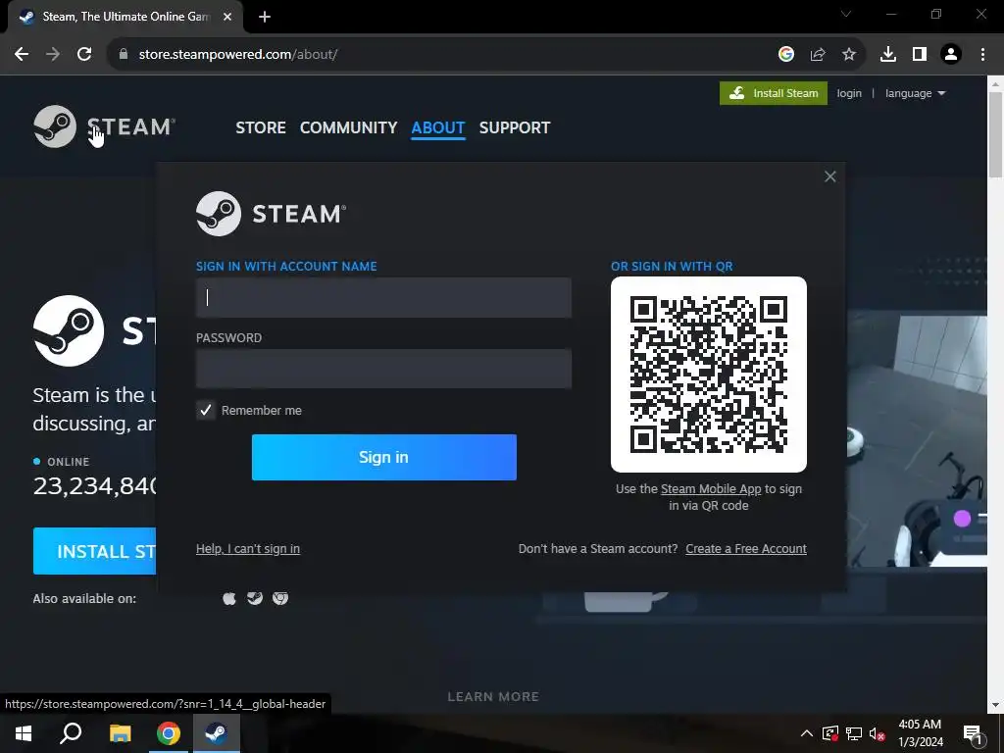Viewport: 1004px width, 753px height.
Task: Click the LEARN MORE text
Action: coord(493,697)
